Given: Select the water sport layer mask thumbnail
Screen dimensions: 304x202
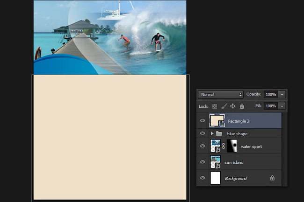Looking at the screenshot, I should pos(232,146).
